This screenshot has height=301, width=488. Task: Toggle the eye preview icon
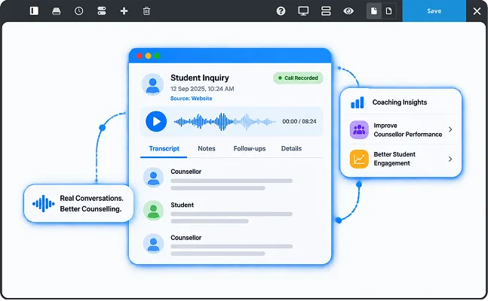(348, 11)
